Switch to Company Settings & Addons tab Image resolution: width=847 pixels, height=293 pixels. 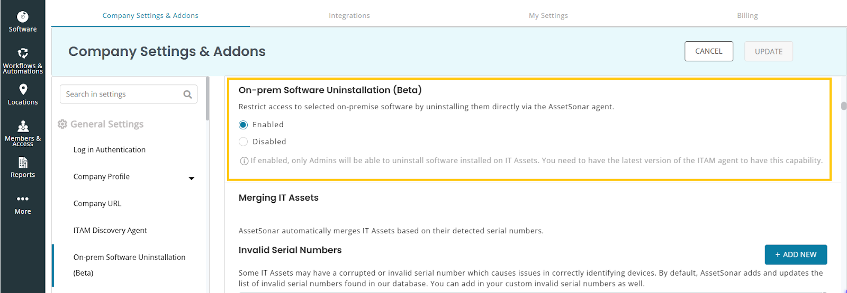pyautogui.click(x=150, y=15)
